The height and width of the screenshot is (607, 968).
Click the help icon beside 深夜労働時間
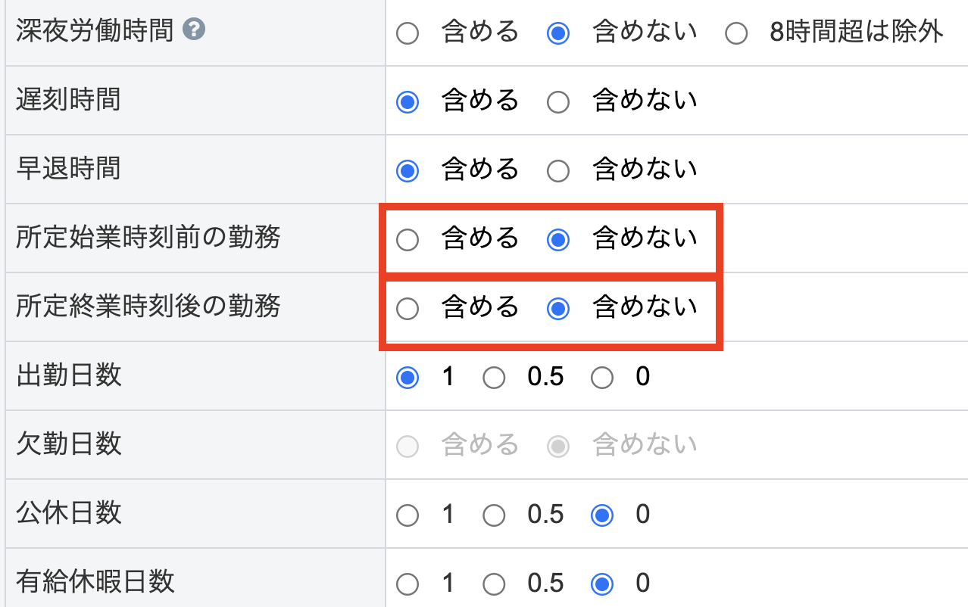[195, 31]
